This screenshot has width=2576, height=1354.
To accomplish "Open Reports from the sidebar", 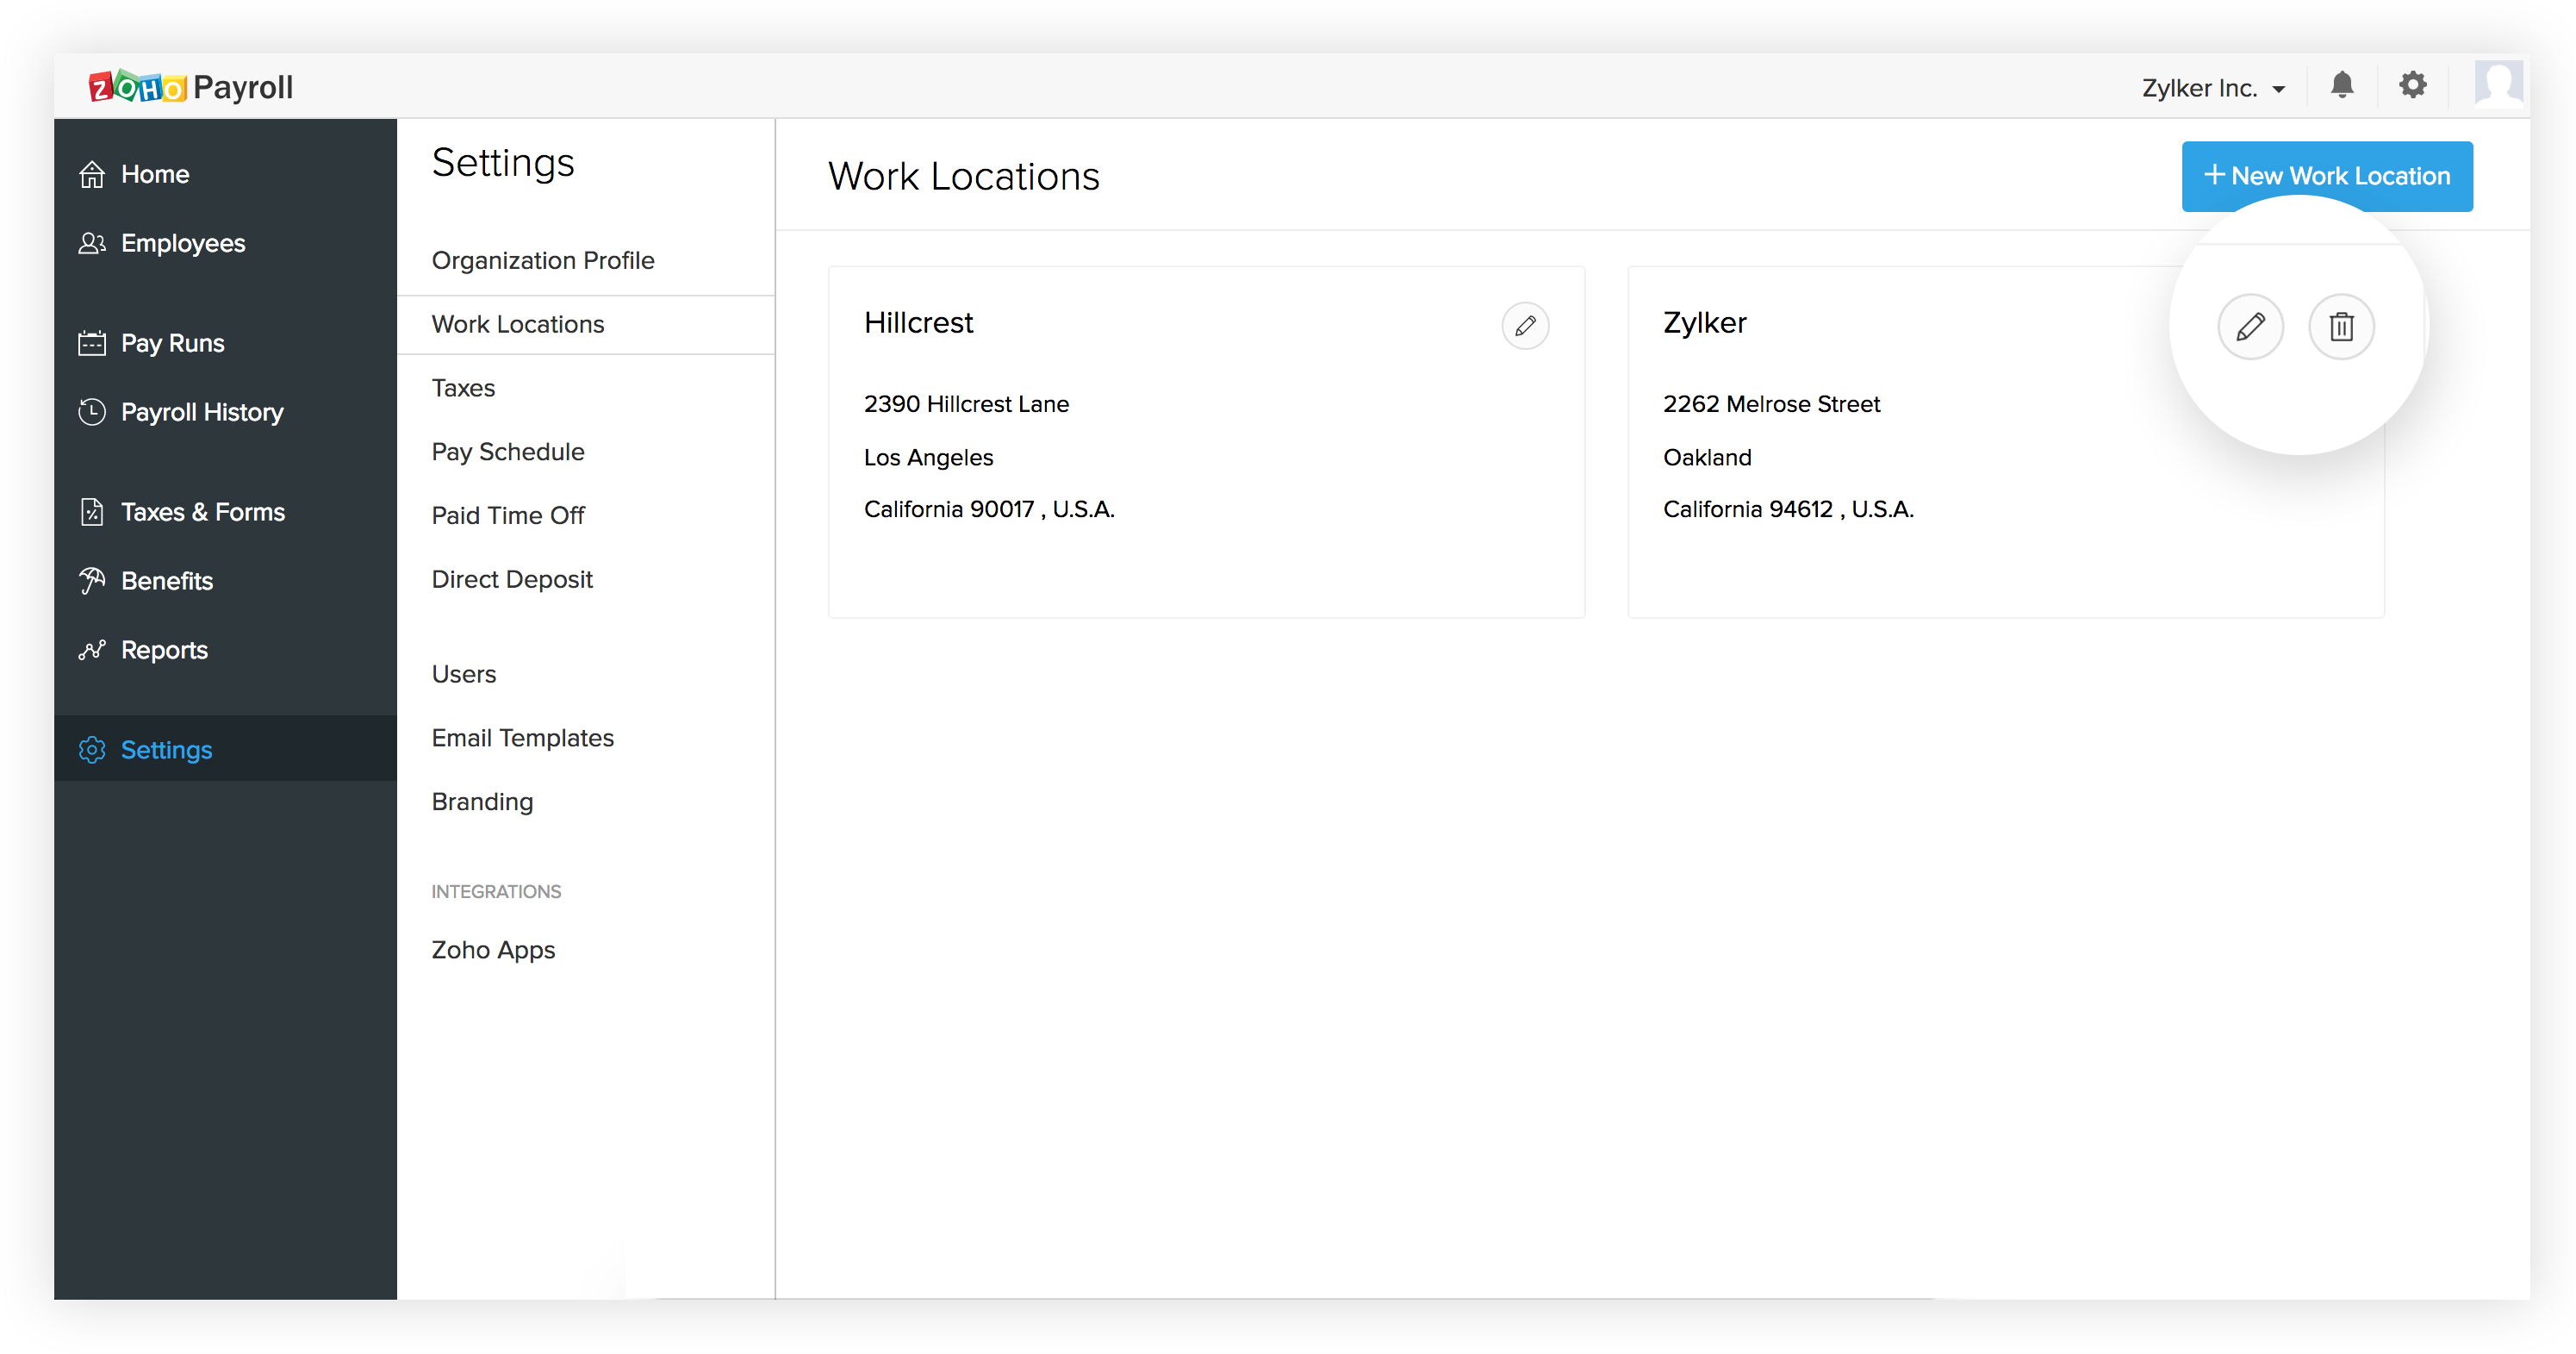I will click(164, 651).
